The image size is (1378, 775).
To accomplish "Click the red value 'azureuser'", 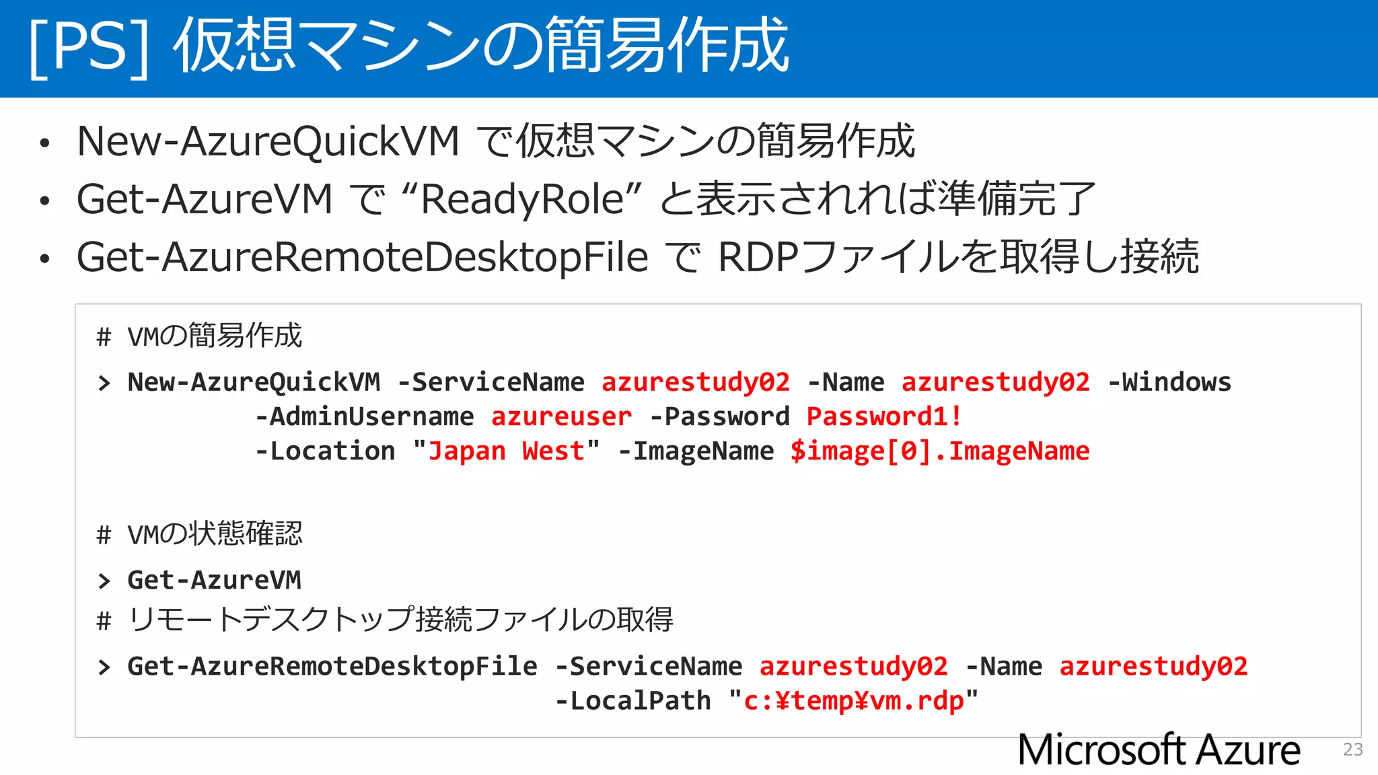I will coord(562,416).
